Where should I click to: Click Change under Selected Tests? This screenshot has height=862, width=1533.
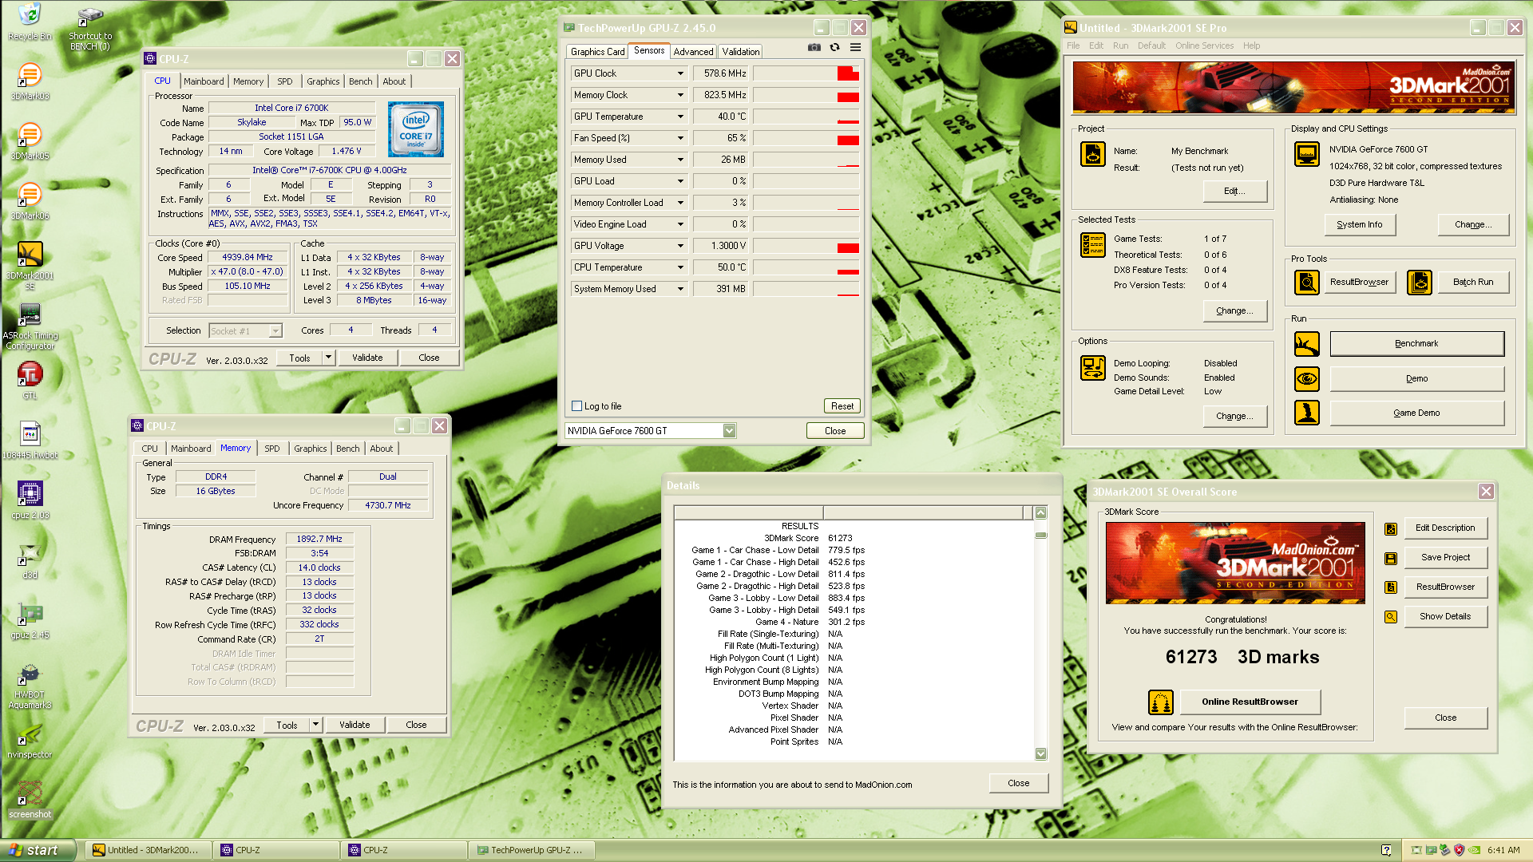pyautogui.click(x=1234, y=311)
